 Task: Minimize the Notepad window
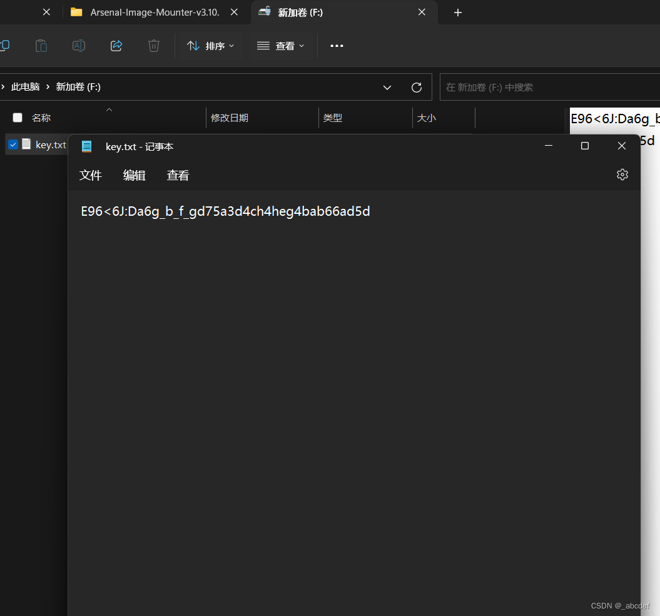pos(549,146)
